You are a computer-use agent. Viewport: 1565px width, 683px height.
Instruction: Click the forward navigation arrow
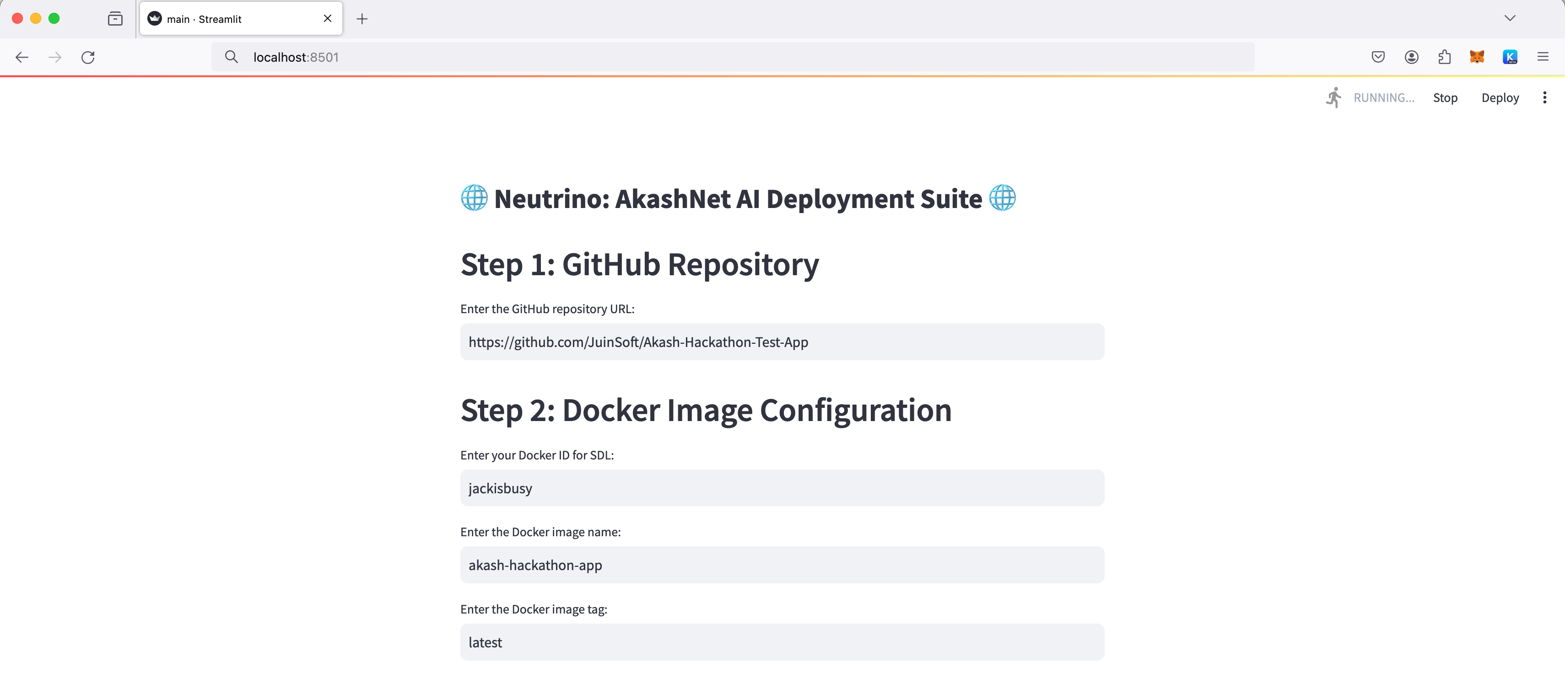pyautogui.click(x=54, y=57)
